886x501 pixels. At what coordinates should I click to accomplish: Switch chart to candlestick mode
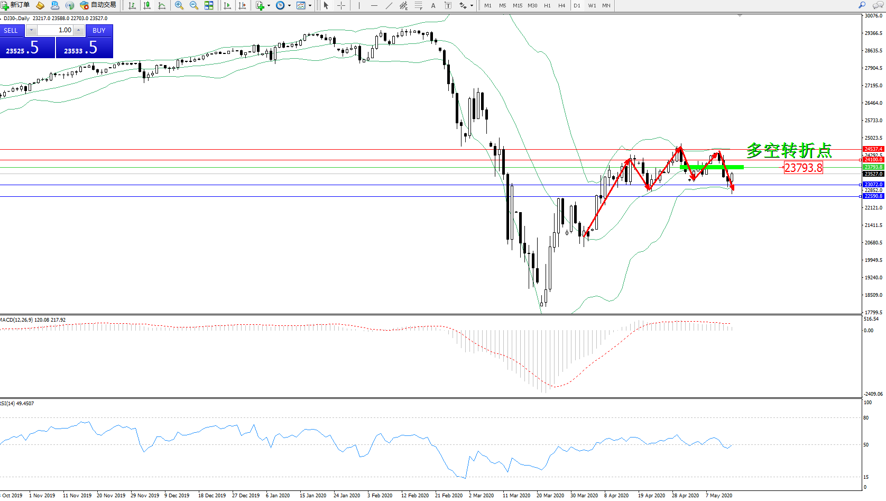pyautogui.click(x=147, y=5)
